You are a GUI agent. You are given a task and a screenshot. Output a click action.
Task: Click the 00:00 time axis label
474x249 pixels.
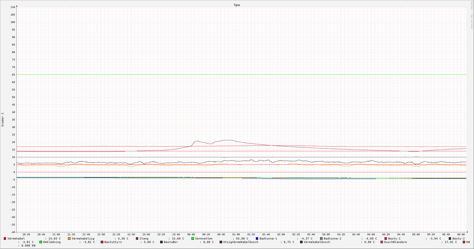191,234
